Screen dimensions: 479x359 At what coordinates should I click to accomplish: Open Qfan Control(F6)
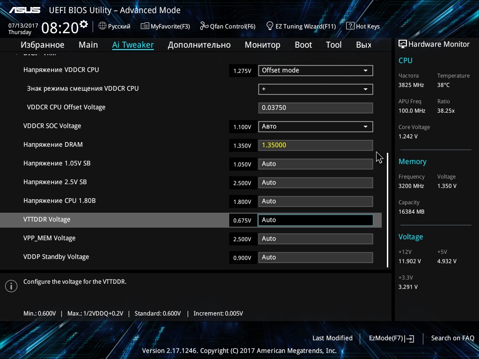(228, 26)
